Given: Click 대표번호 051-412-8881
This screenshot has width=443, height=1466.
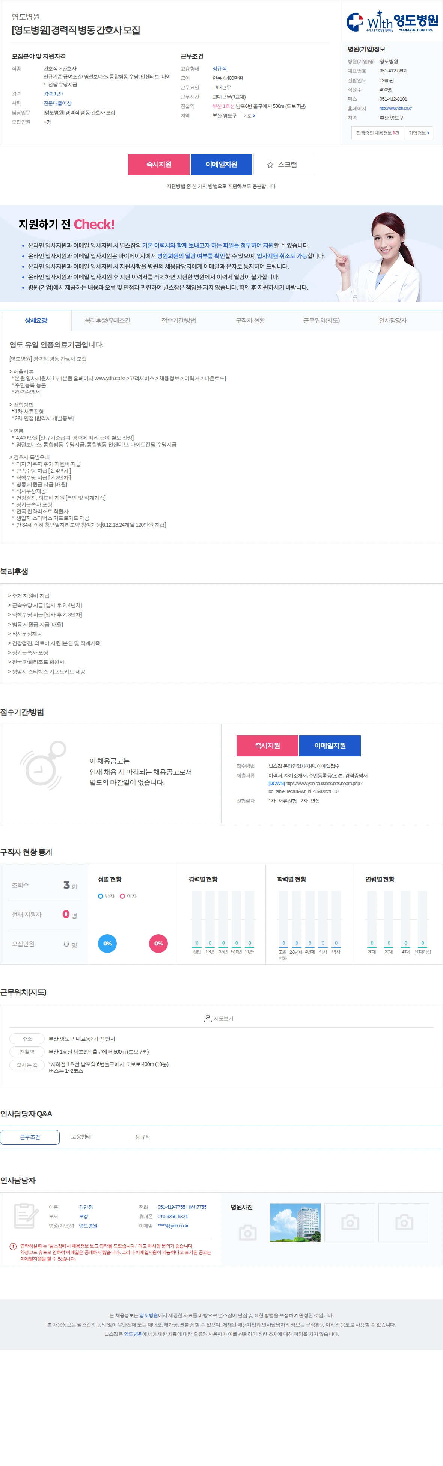Looking at the screenshot, I should (x=393, y=71).
